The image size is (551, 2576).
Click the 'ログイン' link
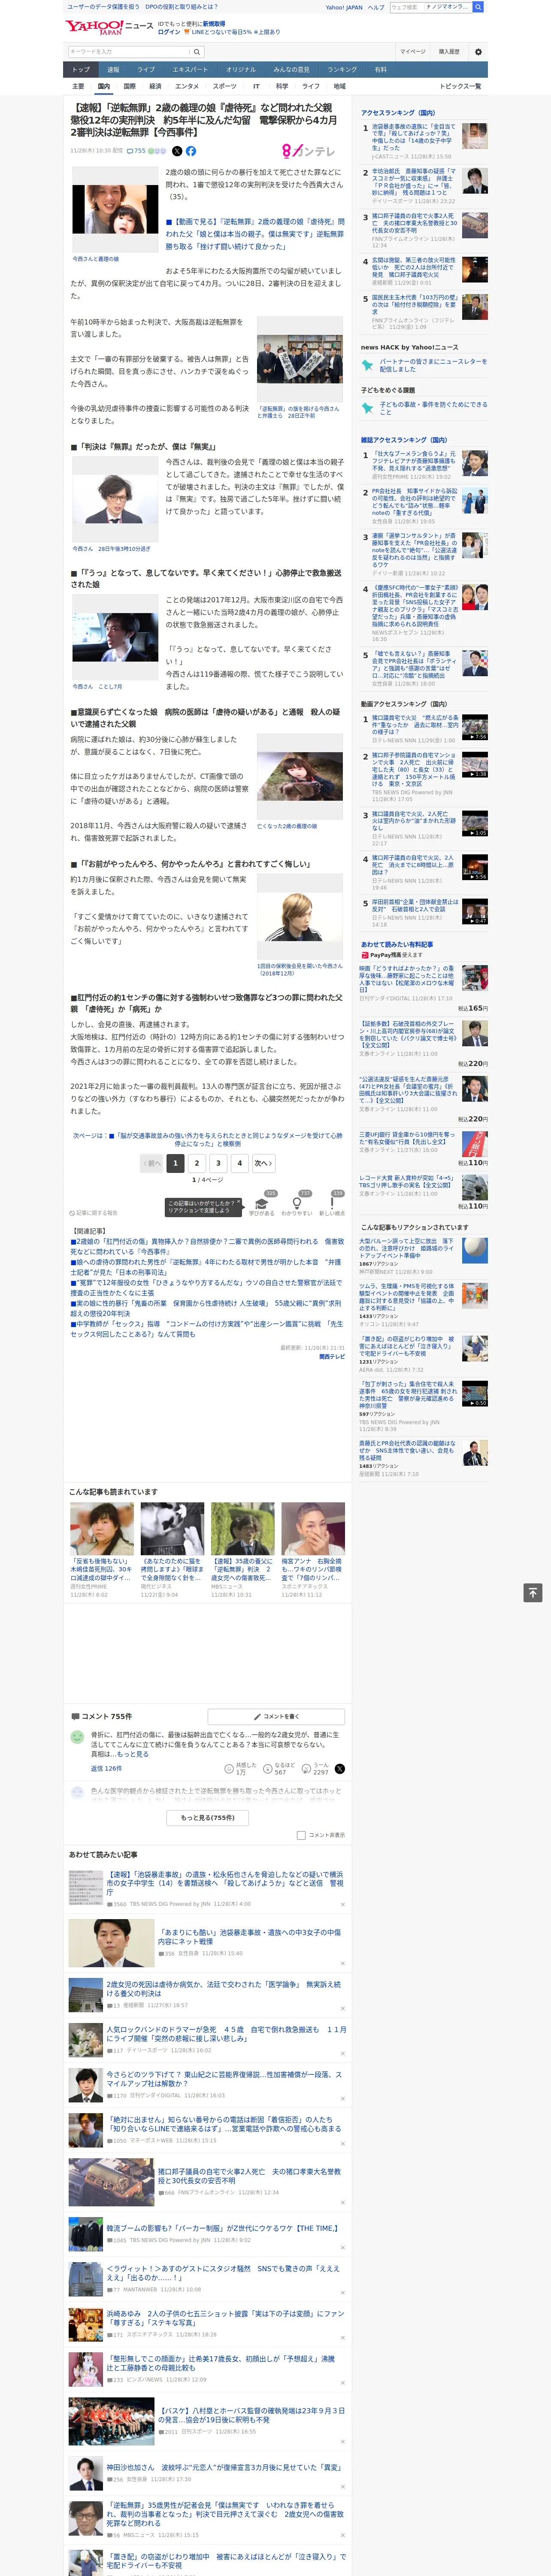click(x=169, y=32)
